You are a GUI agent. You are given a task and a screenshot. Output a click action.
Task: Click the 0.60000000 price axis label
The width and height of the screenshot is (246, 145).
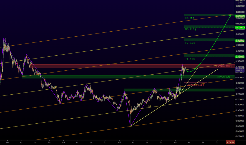(240, 83)
